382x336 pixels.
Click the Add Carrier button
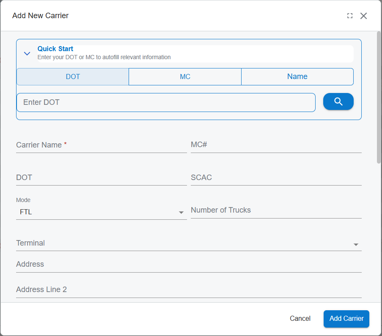(346, 319)
